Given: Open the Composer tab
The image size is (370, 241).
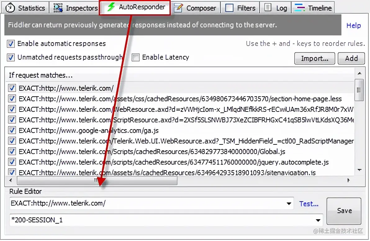Looking at the screenshot, I should tap(195, 8).
